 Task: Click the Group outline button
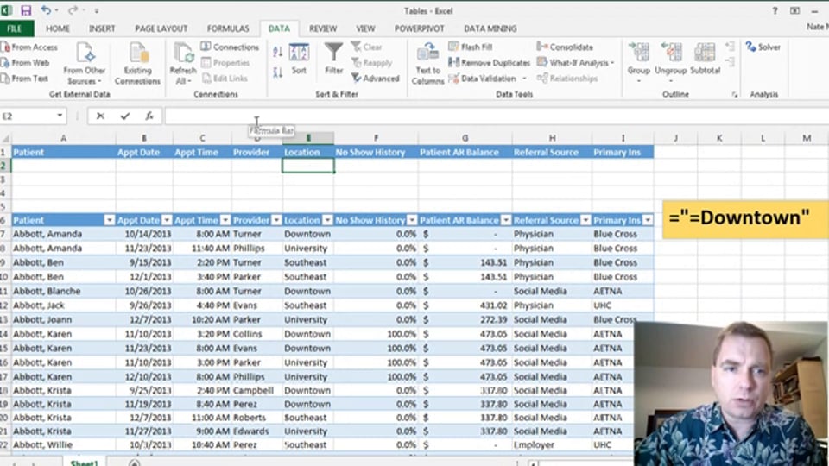639,62
